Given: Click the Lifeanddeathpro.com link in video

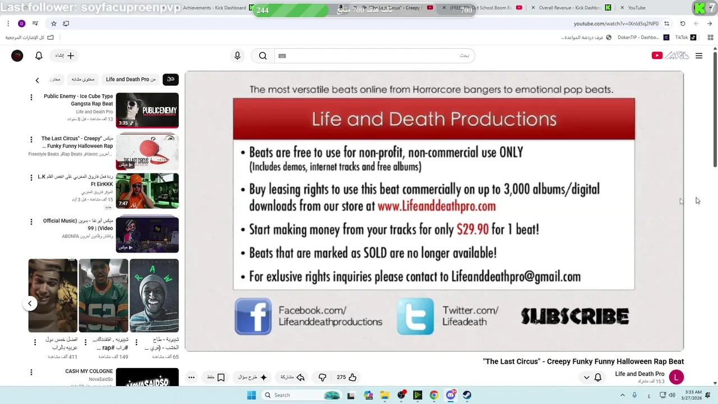Looking at the screenshot, I should (436, 206).
